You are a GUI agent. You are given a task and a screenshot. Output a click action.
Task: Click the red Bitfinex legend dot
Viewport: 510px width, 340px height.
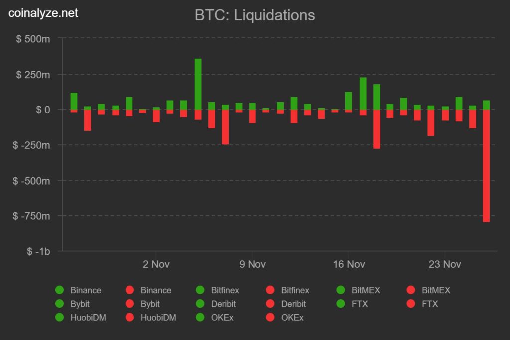click(x=270, y=290)
